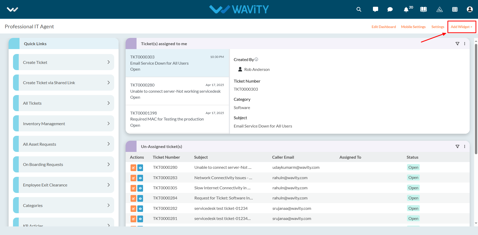The width and height of the screenshot is (478, 235).
Task: Expand the Inventory Management chevron
Action: (x=109, y=124)
